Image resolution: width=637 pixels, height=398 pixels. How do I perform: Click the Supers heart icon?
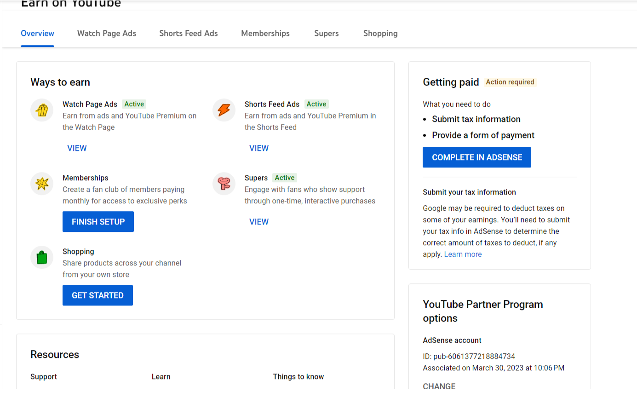pos(224,184)
